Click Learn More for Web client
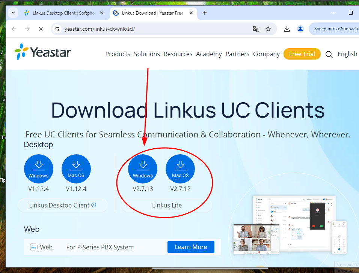Screen dimensions: 359x273 [x=191, y=247]
